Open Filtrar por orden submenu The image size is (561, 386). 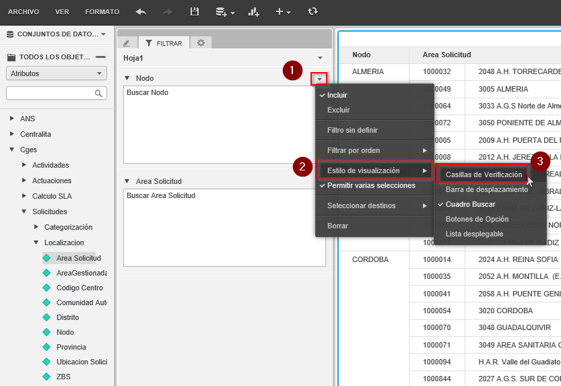point(374,150)
